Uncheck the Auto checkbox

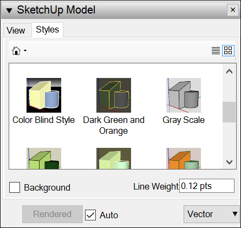pyautogui.click(x=90, y=215)
